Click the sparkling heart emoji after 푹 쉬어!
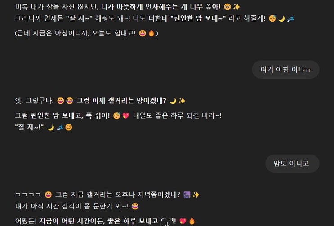 (126, 116)
